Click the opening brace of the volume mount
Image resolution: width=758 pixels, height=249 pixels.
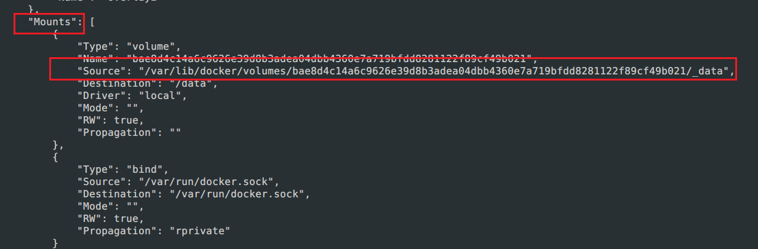tap(55, 35)
